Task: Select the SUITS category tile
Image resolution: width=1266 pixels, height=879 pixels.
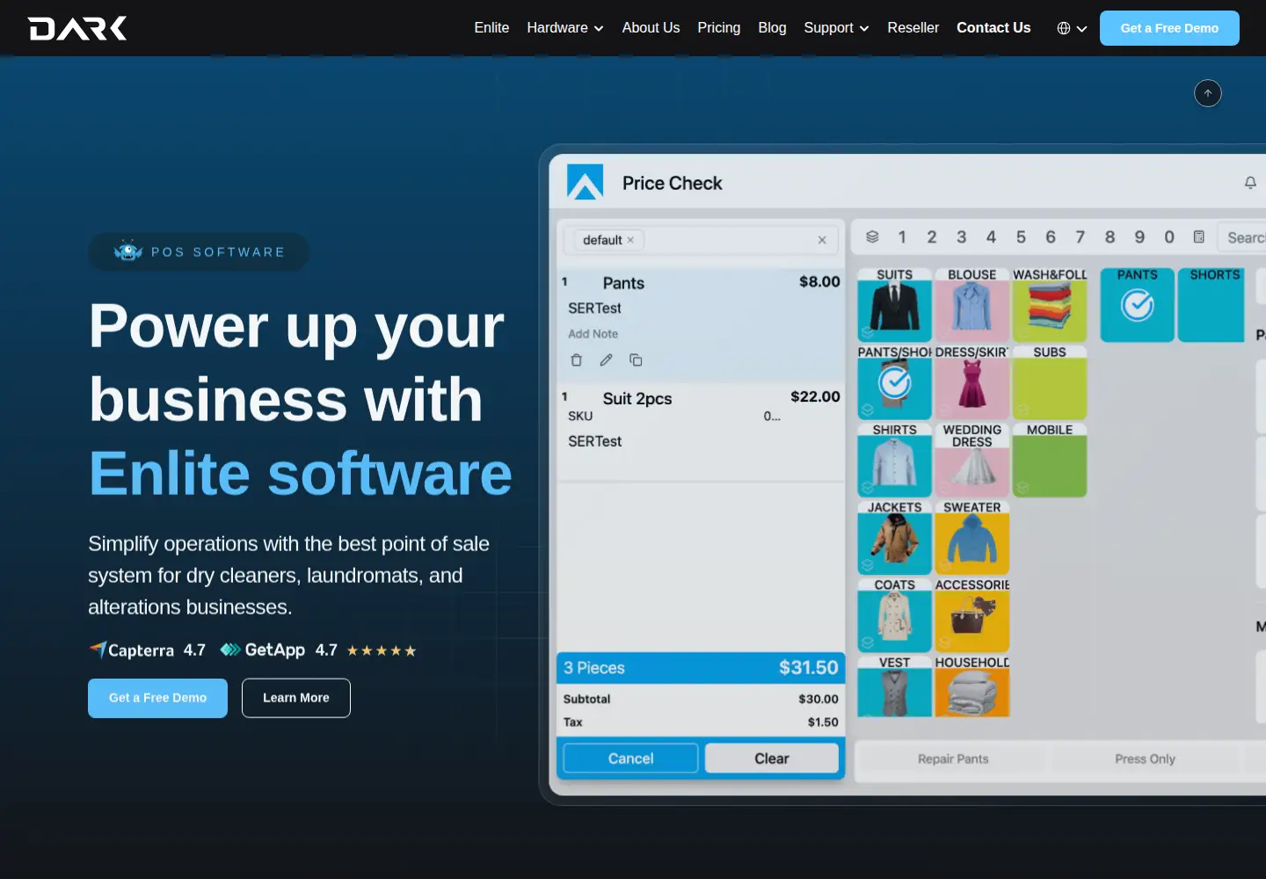Action: coord(895,305)
